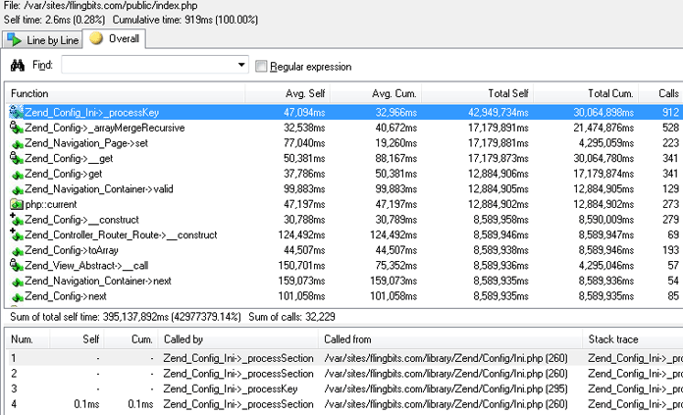Click the File path /var/sites/flingbits.com/public/index.php
Image resolution: width=683 pixels, height=415 pixels.
(x=101, y=6)
